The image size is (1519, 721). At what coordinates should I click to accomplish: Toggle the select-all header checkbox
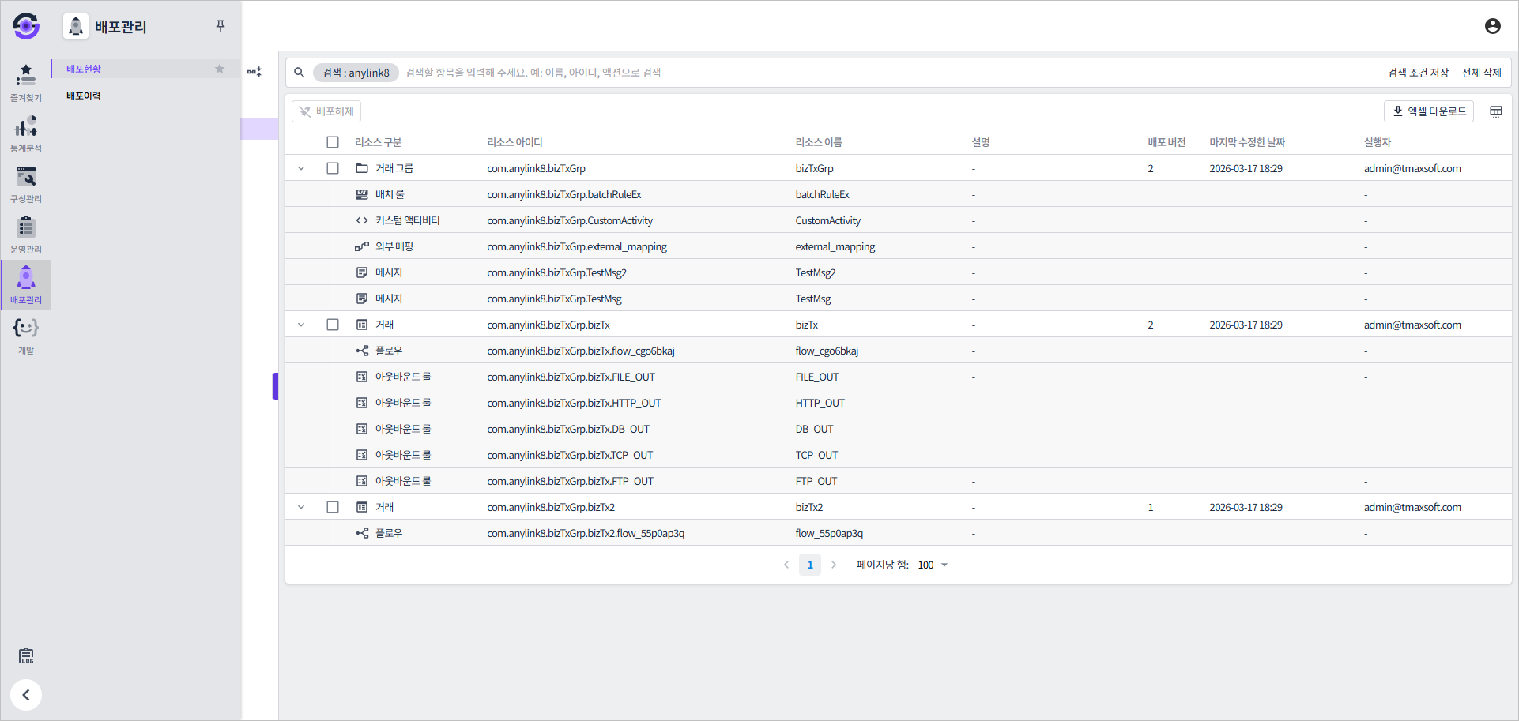point(333,142)
